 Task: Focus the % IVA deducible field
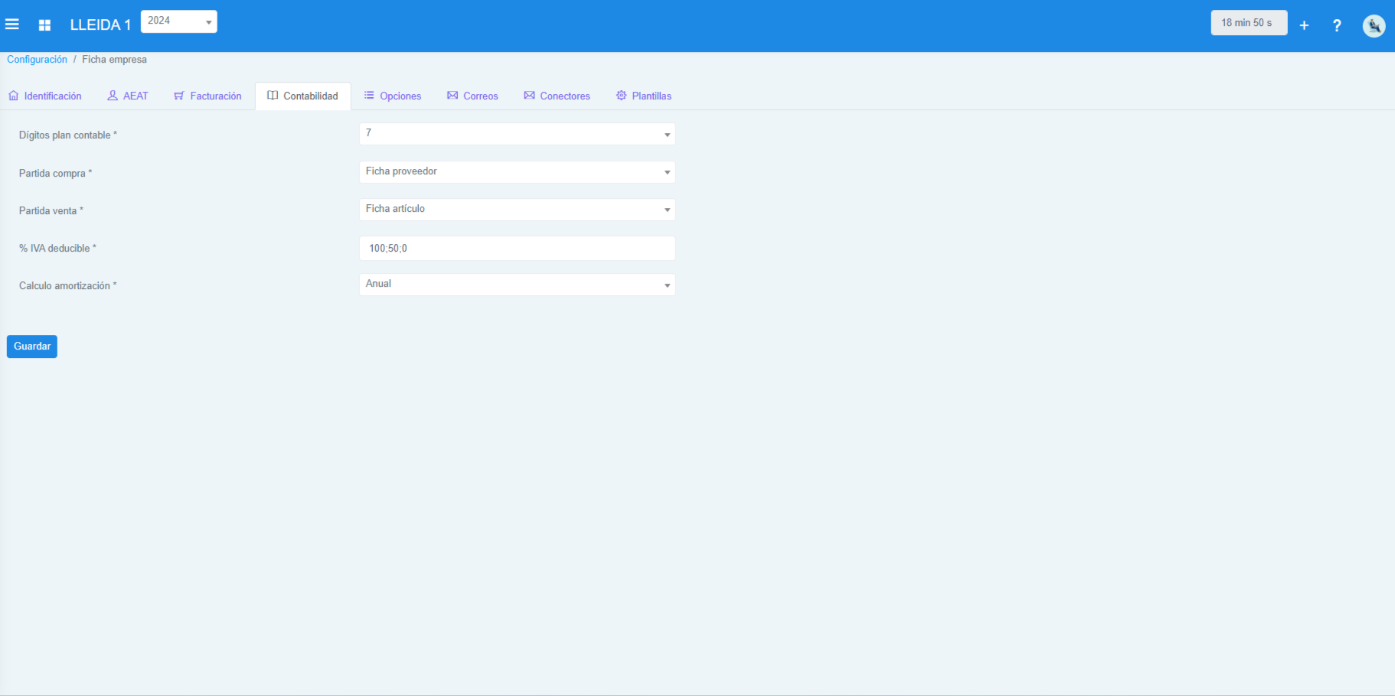tap(517, 248)
